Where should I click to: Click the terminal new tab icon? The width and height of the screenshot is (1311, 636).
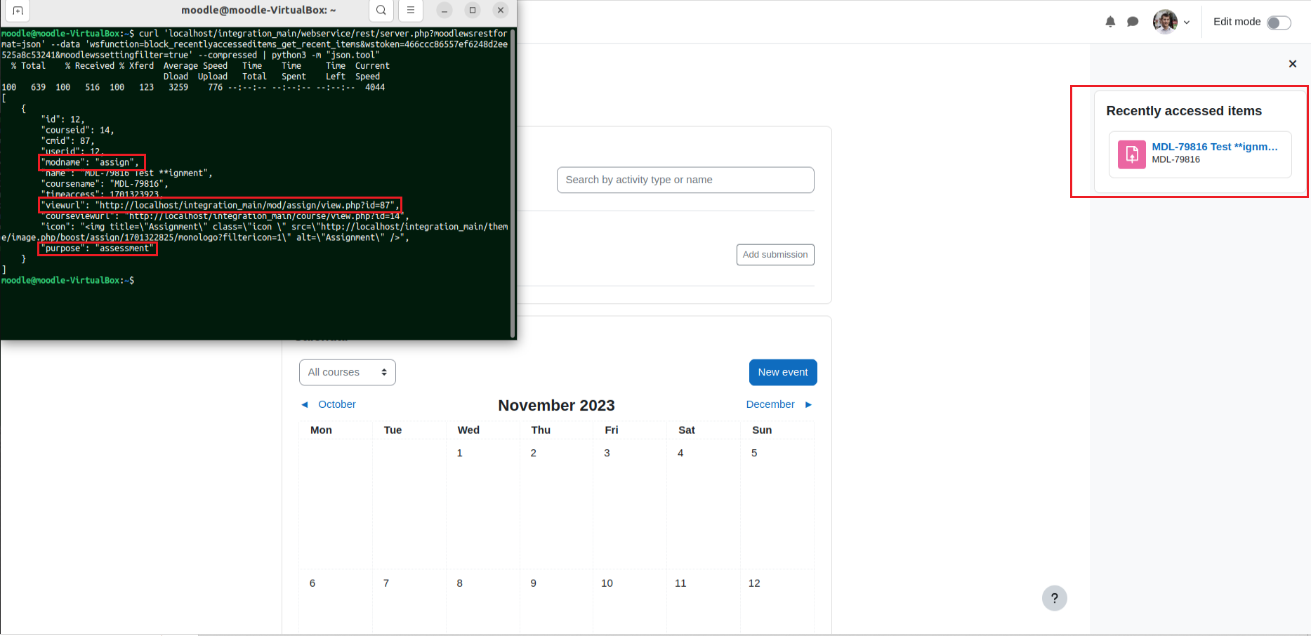coord(18,11)
